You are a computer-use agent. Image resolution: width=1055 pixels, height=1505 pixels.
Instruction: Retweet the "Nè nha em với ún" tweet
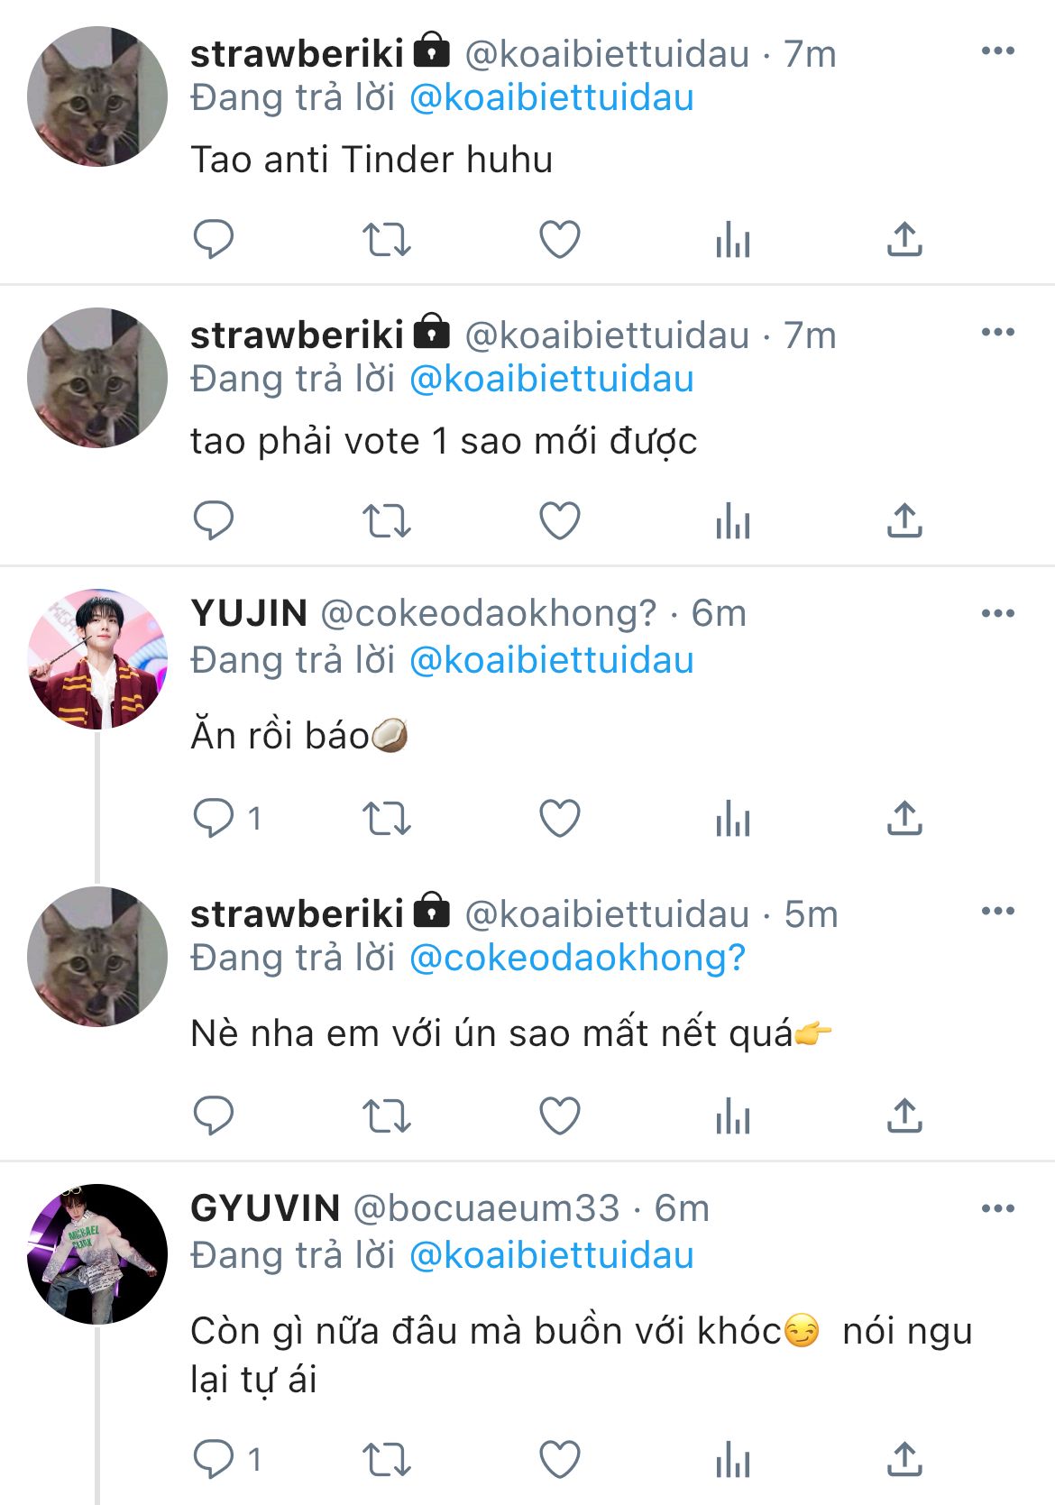[386, 1116]
